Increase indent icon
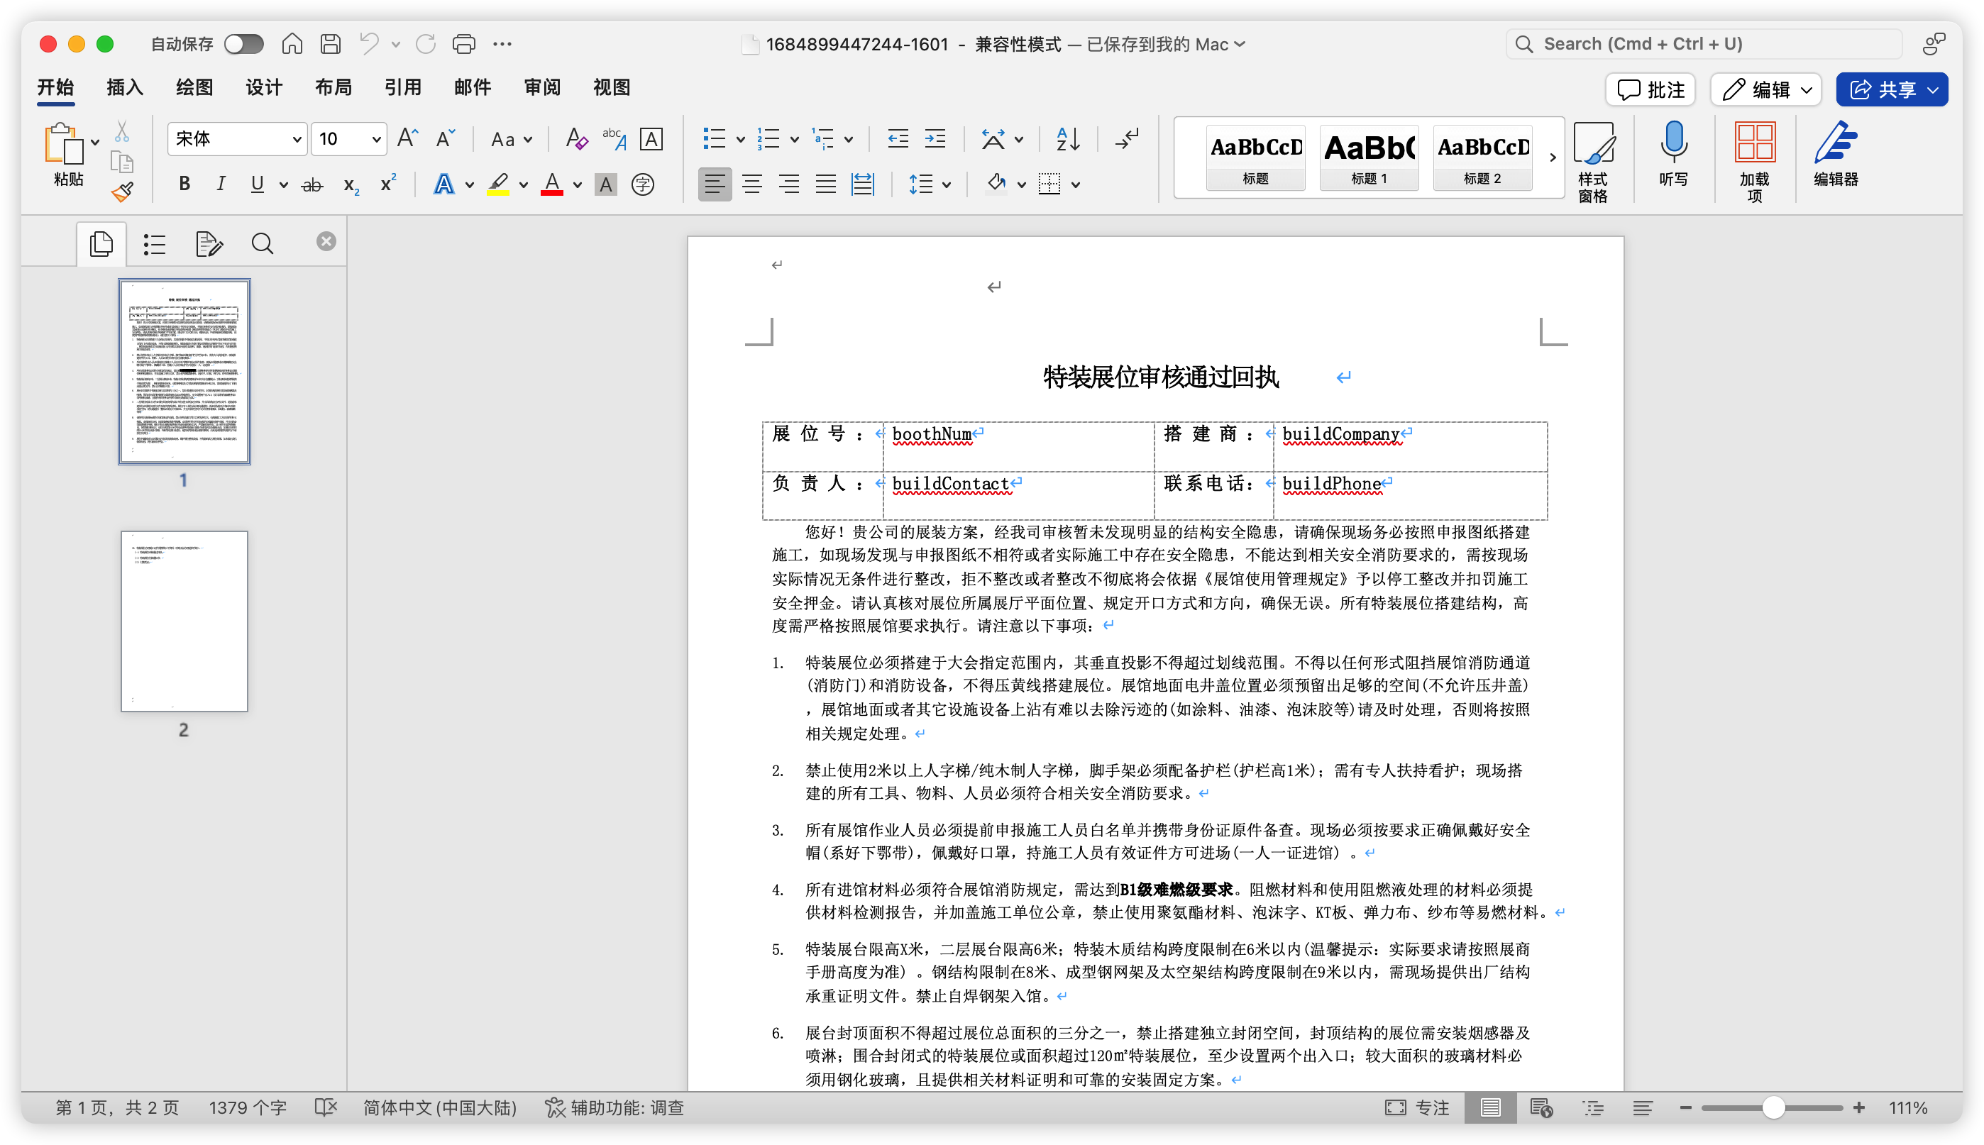The image size is (1984, 1145). point(935,139)
